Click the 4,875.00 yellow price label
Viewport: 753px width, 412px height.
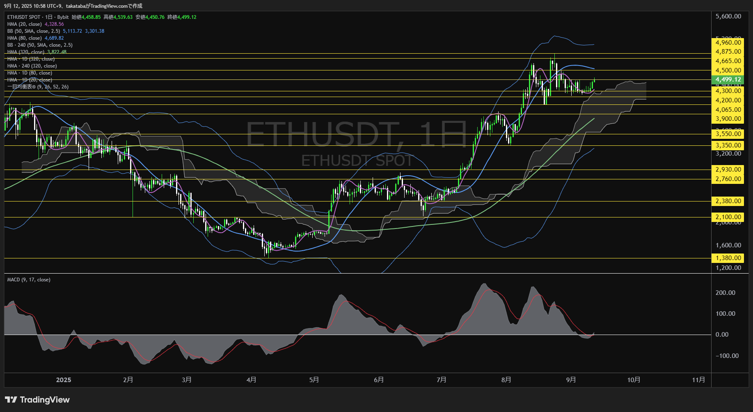pyautogui.click(x=728, y=52)
